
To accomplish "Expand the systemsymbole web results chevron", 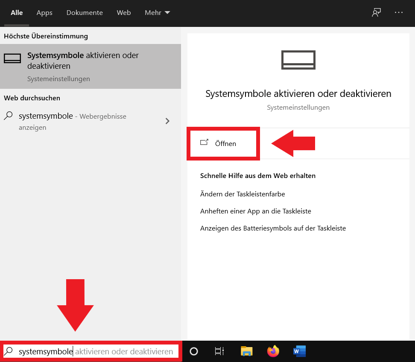I will click(167, 121).
